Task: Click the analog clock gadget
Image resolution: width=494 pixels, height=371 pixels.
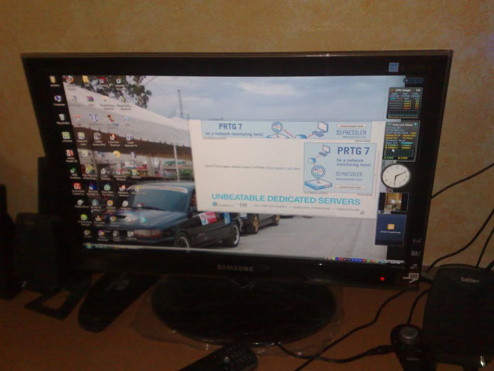Action: click(x=396, y=176)
